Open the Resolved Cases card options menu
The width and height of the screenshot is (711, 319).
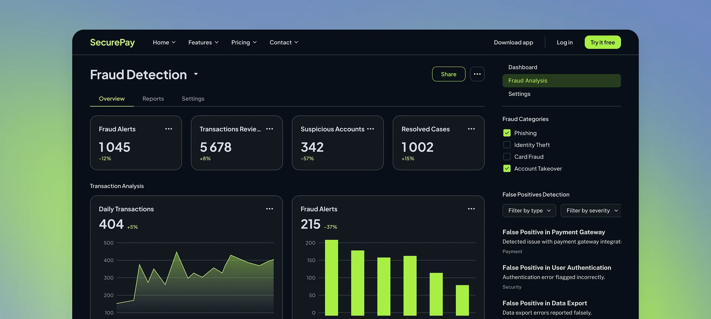pos(471,129)
